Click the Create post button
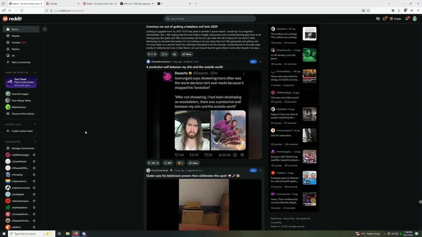 pyautogui.click(x=395, y=19)
